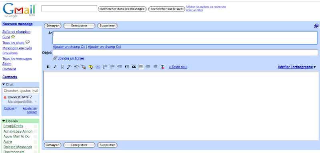Click Ajouter un contact link

click(30, 110)
